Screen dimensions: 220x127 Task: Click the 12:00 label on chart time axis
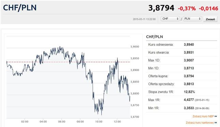pyautogui.click(x=117, y=122)
